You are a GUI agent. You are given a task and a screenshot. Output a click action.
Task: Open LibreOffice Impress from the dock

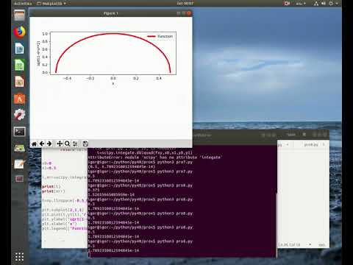[19, 82]
